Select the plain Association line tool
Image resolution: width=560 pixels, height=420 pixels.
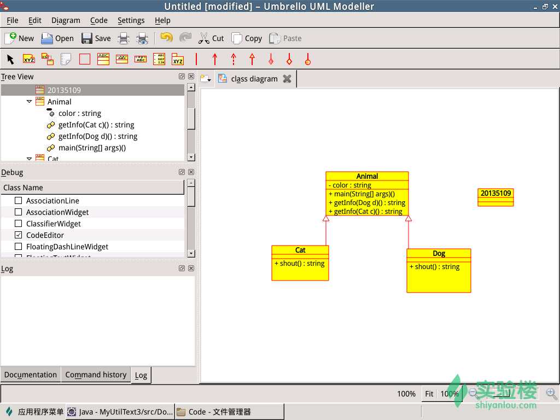pyautogui.click(x=196, y=59)
